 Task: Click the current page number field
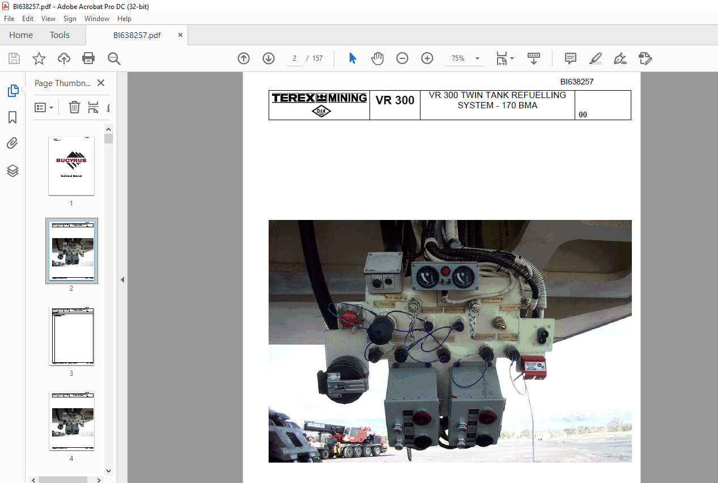point(295,58)
